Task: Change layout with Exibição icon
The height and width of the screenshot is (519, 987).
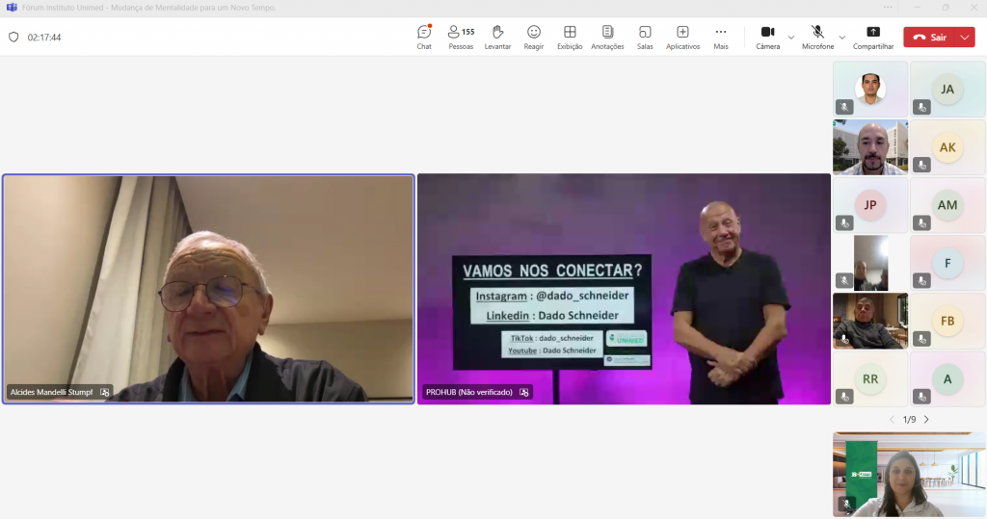Action: pyautogui.click(x=570, y=38)
